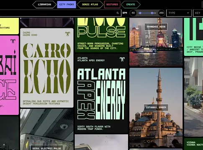Open the Pulse pack card
Image resolution: width=203 pixels, height=150 pixels.
pyautogui.click(x=101, y=35)
